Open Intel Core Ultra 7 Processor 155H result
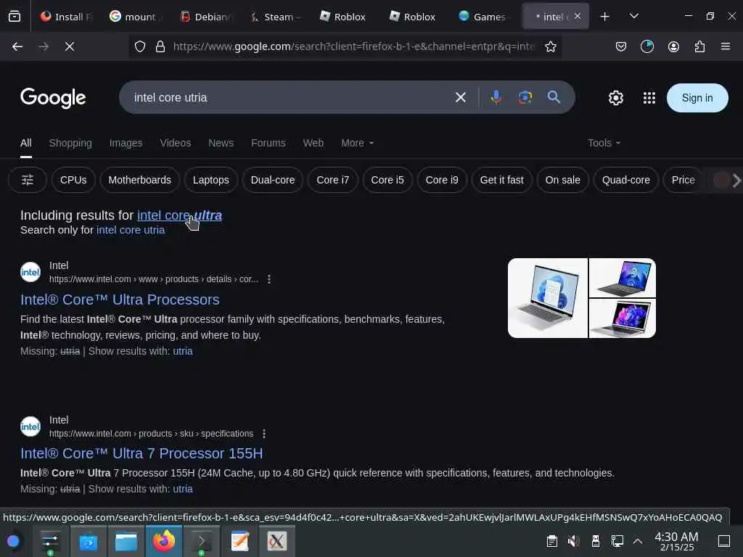The height and width of the screenshot is (557, 743). pos(141,454)
